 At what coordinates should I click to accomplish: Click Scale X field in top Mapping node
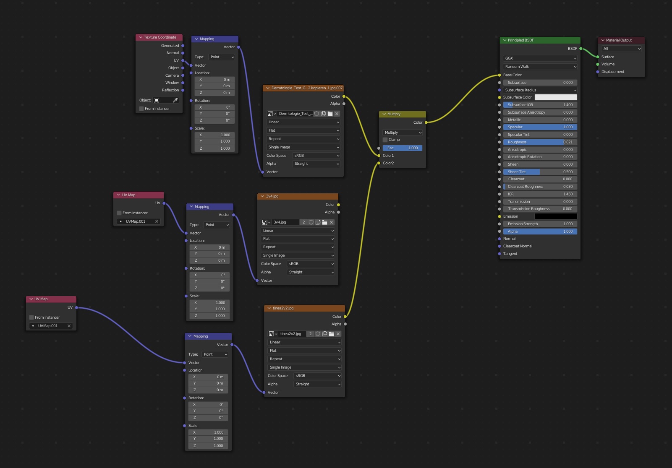(214, 135)
